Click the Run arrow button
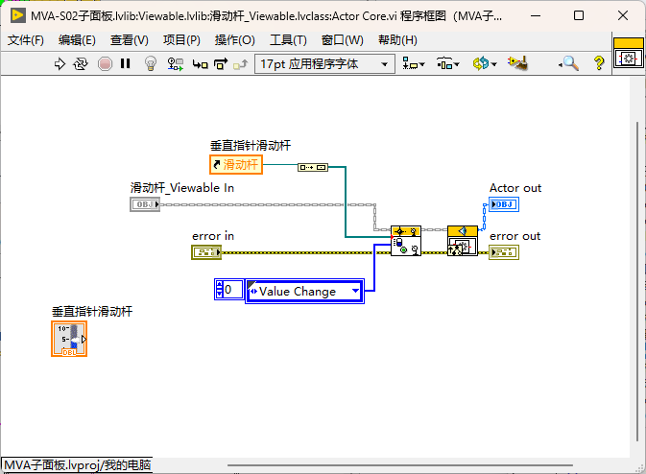The width and height of the screenshot is (646, 474). click(60, 64)
